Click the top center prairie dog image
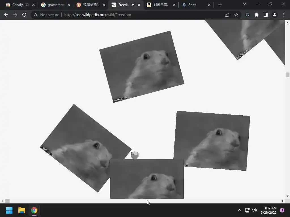This screenshot has width=290, height=217. 142,67
